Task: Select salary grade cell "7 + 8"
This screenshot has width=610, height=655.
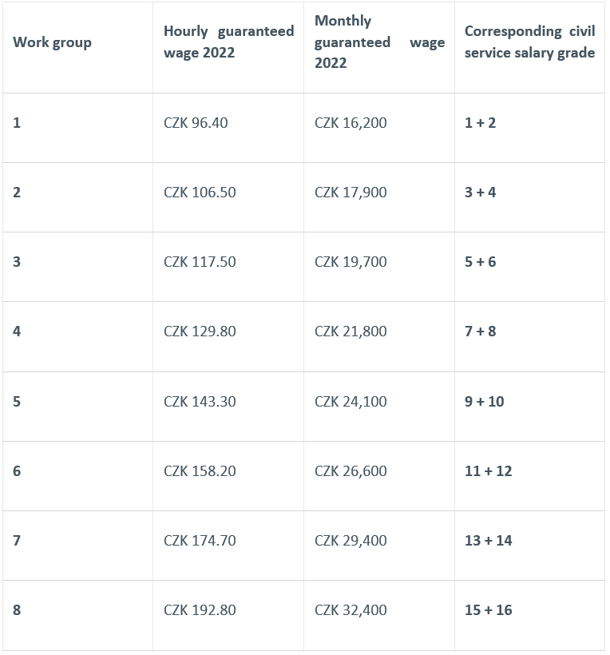Action: [480, 331]
